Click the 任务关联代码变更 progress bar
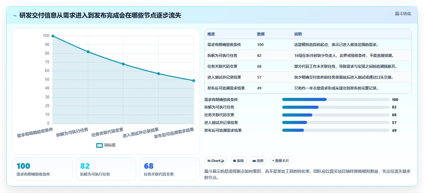The height and width of the screenshot is (193, 424). pyautogui.click(x=336, y=115)
